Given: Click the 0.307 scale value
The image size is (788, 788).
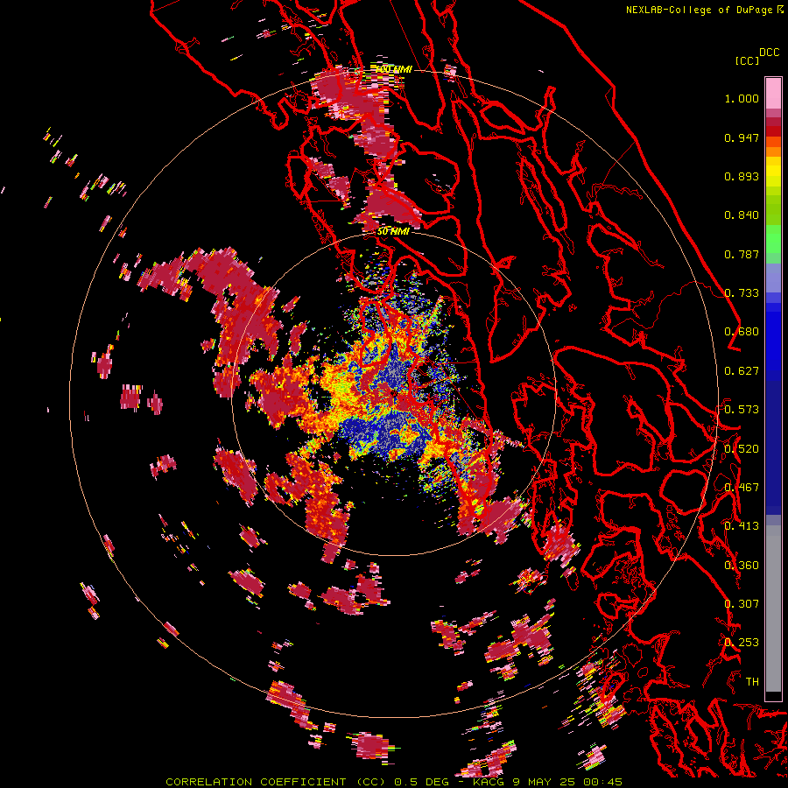Looking at the screenshot, I should (x=742, y=603).
